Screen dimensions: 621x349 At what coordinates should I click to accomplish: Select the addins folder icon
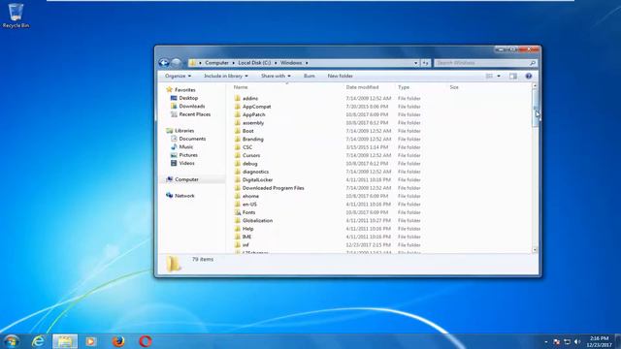pyautogui.click(x=237, y=98)
